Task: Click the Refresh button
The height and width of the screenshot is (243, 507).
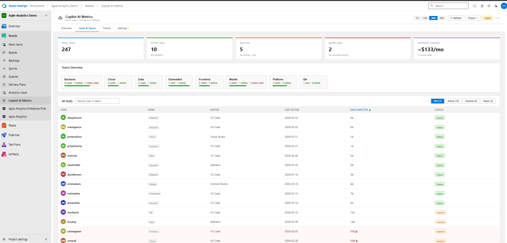Action: [456, 18]
